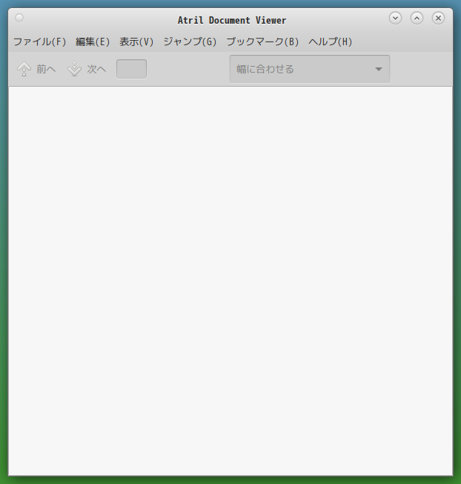
Task: Click the previous page up-arrow icon
Action: pos(24,69)
